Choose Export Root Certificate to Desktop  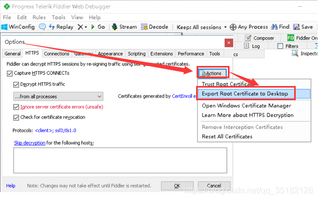point(254,94)
